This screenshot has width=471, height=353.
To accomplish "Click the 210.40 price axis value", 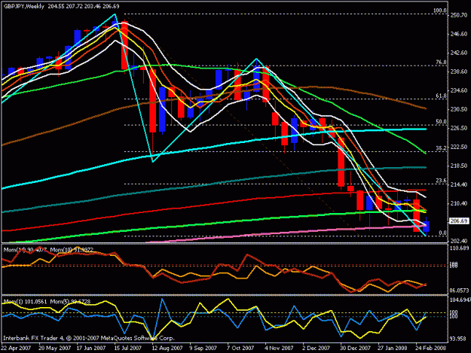I will tap(459, 203).
